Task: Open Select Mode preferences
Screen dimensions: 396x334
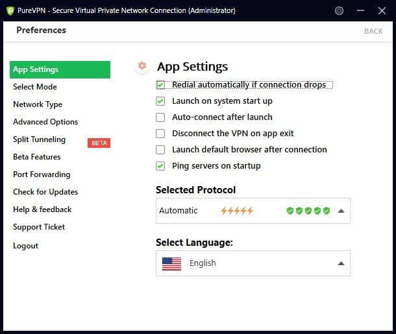Action: pos(35,87)
